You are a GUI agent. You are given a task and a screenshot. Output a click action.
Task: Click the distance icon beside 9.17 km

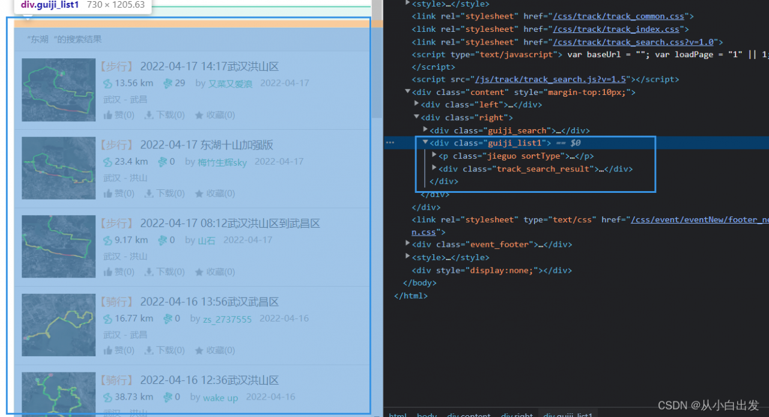click(x=108, y=240)
